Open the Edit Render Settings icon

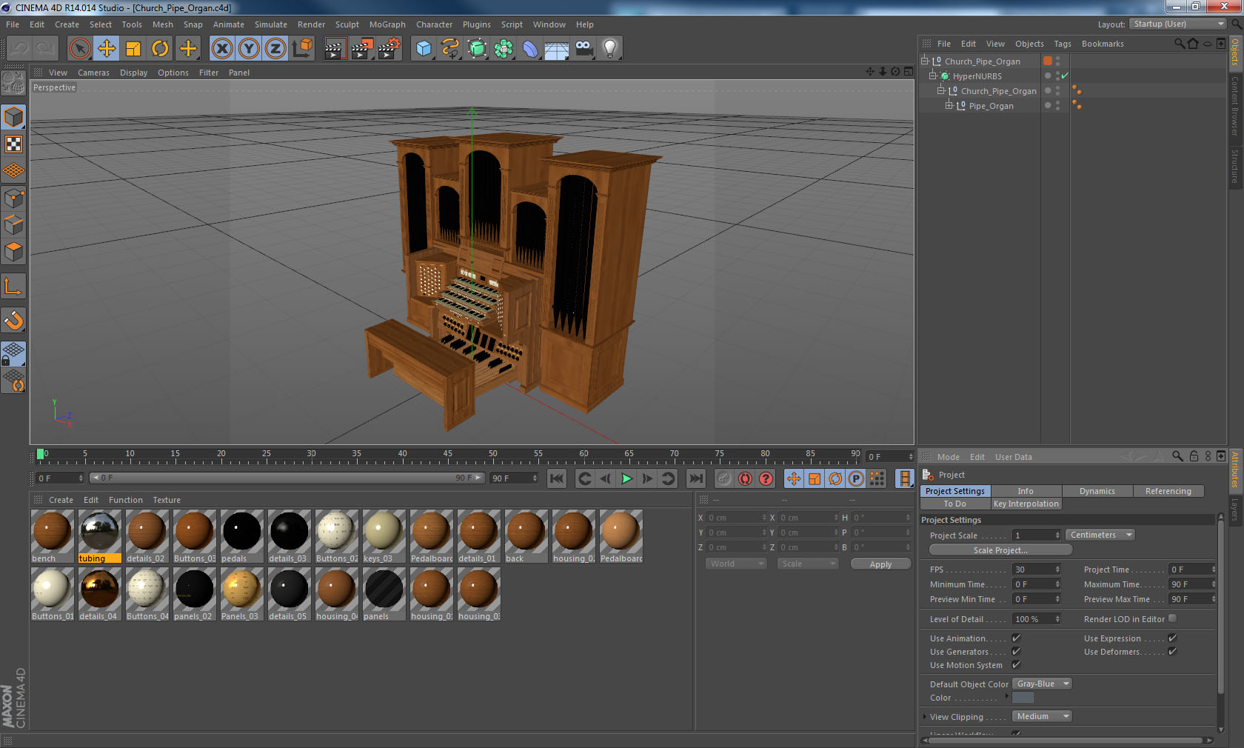click(389, 49)
